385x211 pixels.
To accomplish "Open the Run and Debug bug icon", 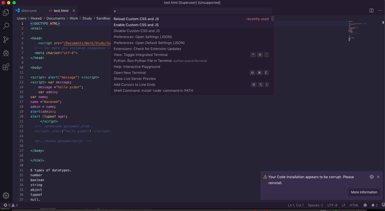I will [x=6, y=53].
